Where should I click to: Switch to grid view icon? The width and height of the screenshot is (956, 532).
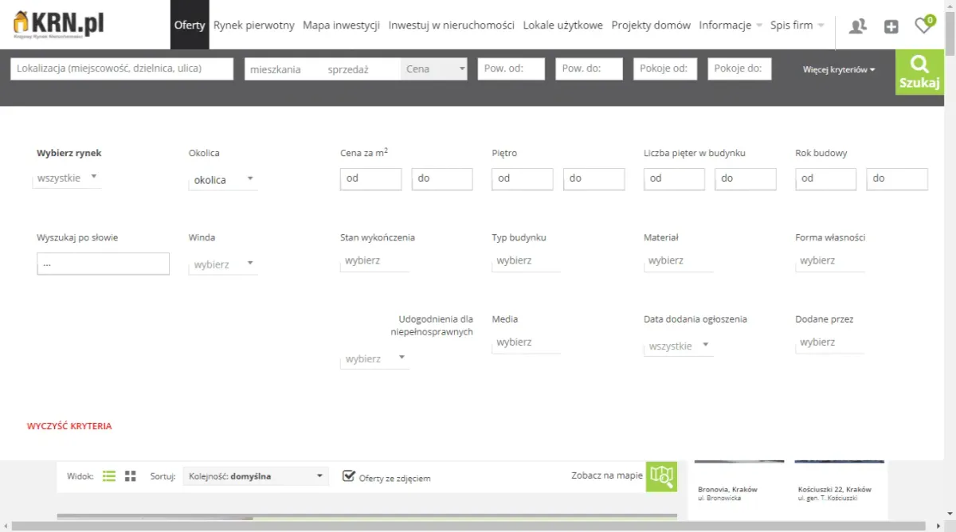131,476
